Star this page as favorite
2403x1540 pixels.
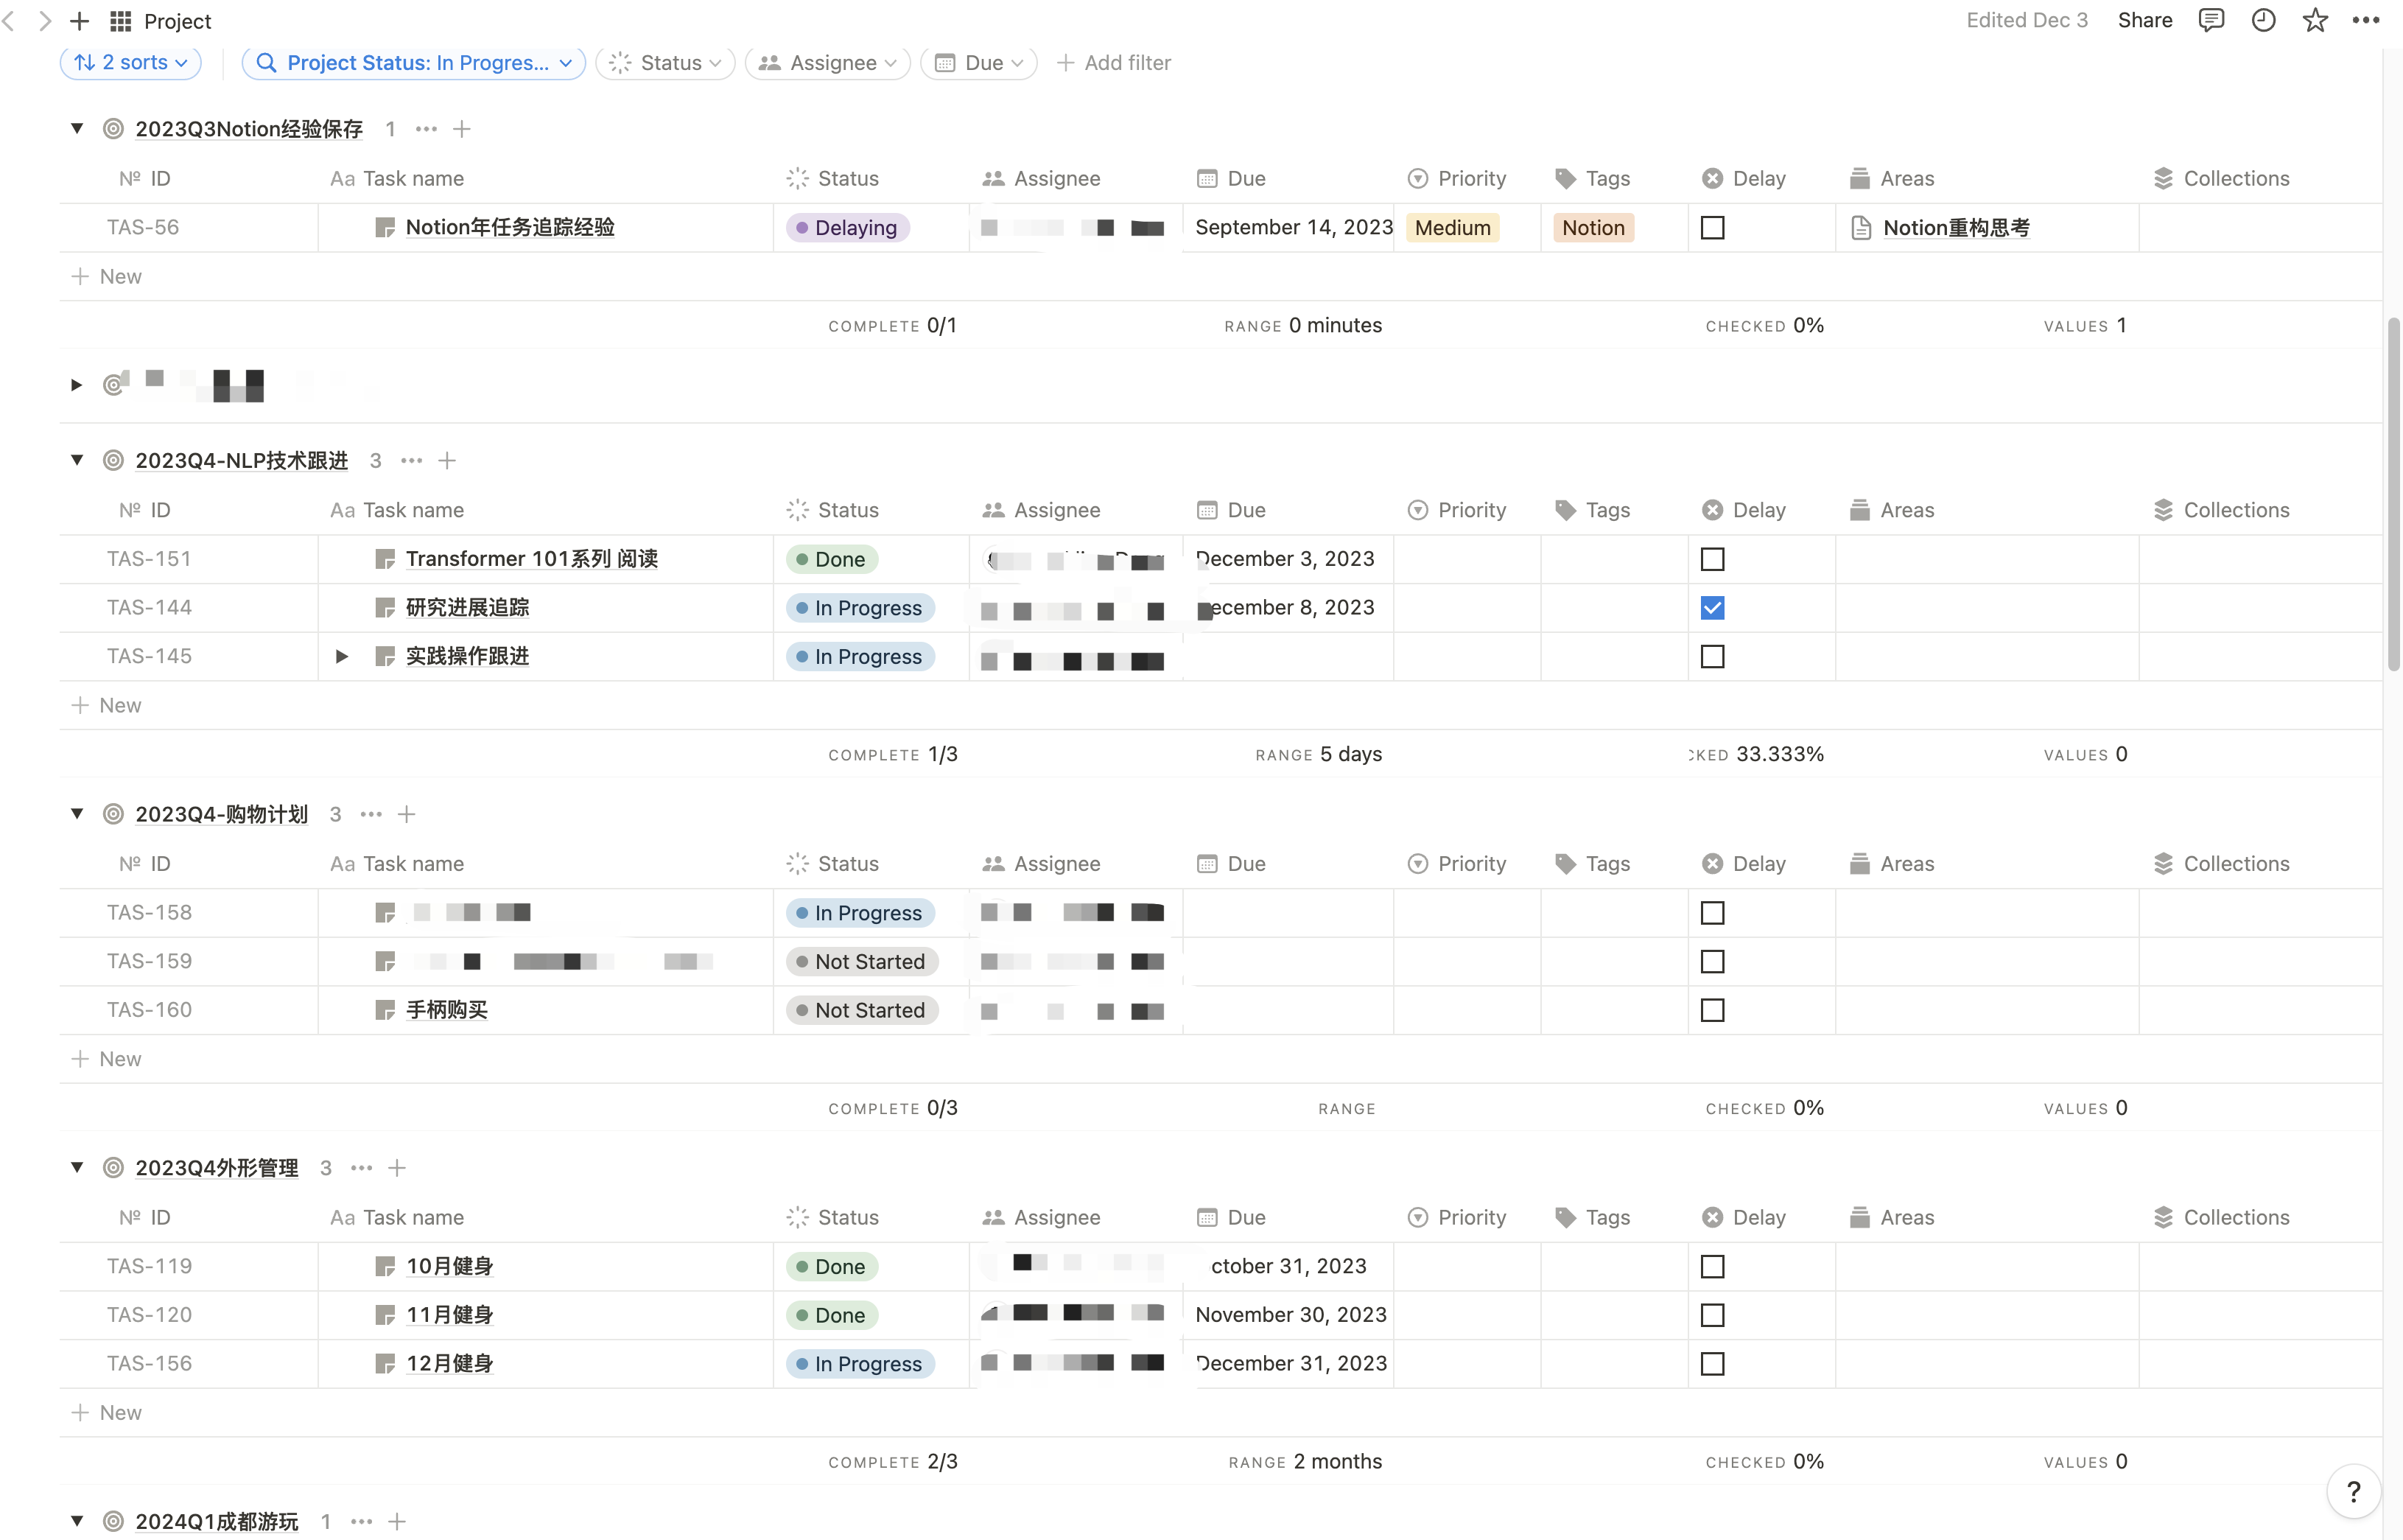pos(2315,20)
